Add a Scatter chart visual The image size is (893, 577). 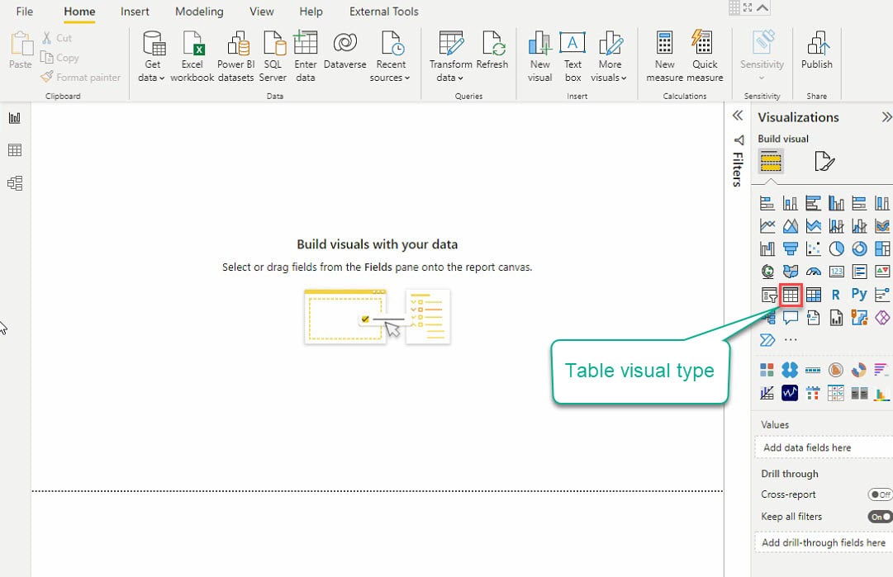pos(813,248)
